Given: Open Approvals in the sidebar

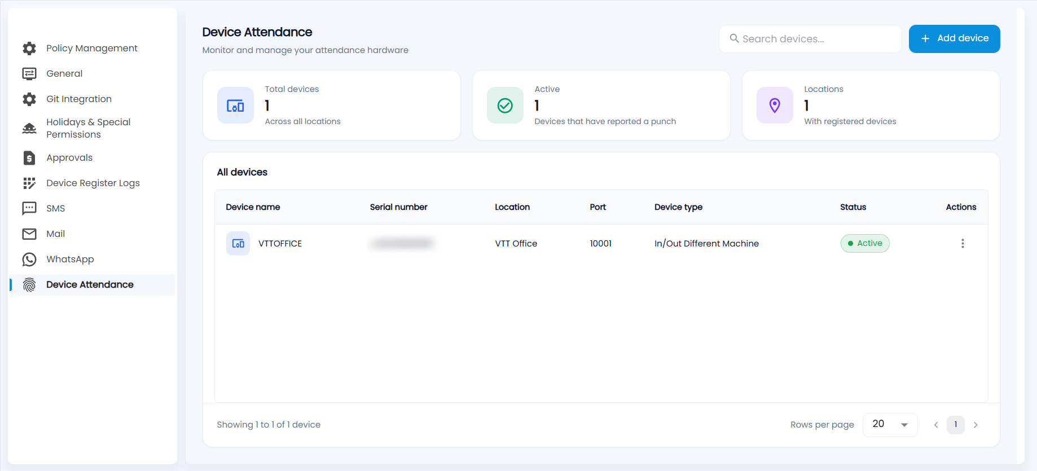Looking at the screenshot, I should (69, 158).
